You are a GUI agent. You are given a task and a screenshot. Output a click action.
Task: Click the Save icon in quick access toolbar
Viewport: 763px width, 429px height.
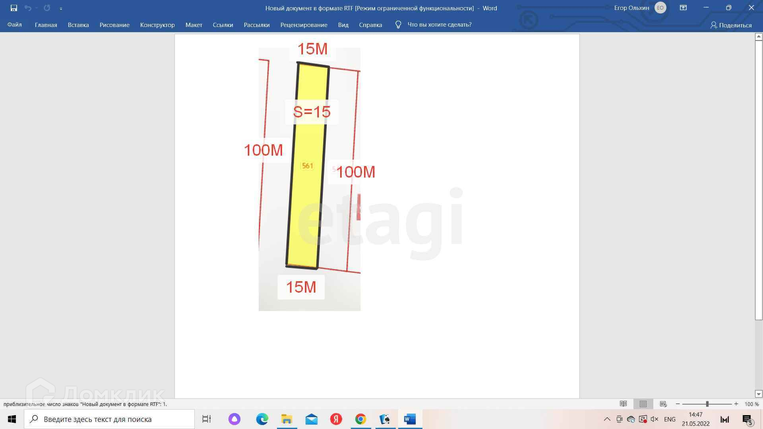pyautogui.click(x=14, y=8)
